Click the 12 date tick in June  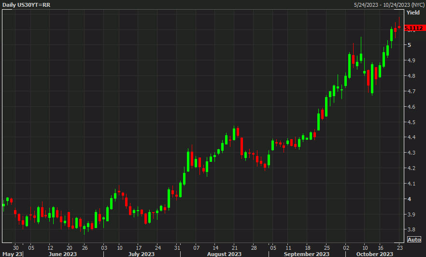[50, 248]
